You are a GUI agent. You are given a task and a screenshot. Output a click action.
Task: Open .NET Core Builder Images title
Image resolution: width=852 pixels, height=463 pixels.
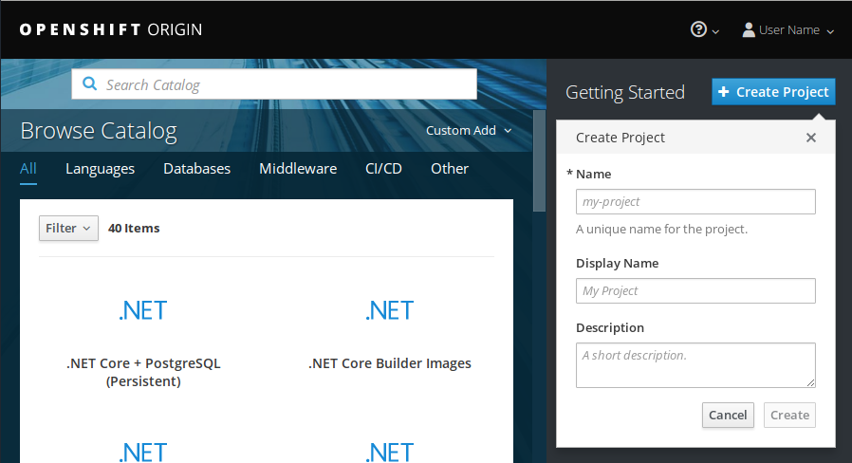[390, 363]
